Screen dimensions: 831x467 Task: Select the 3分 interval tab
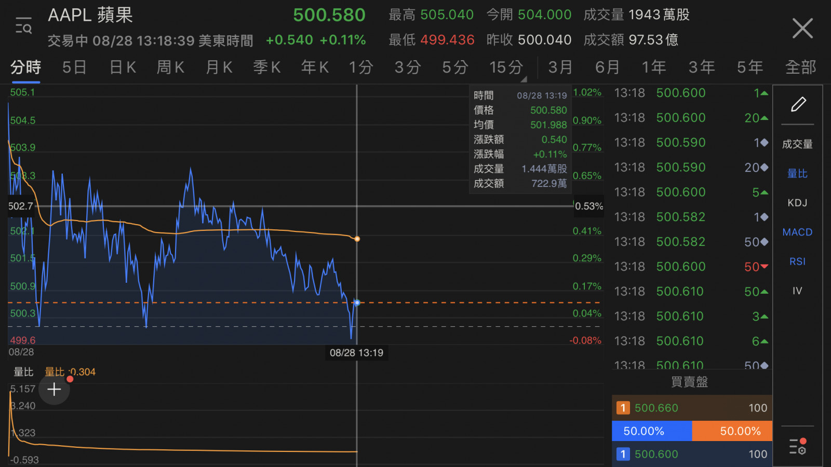click(x=408, y=67)
